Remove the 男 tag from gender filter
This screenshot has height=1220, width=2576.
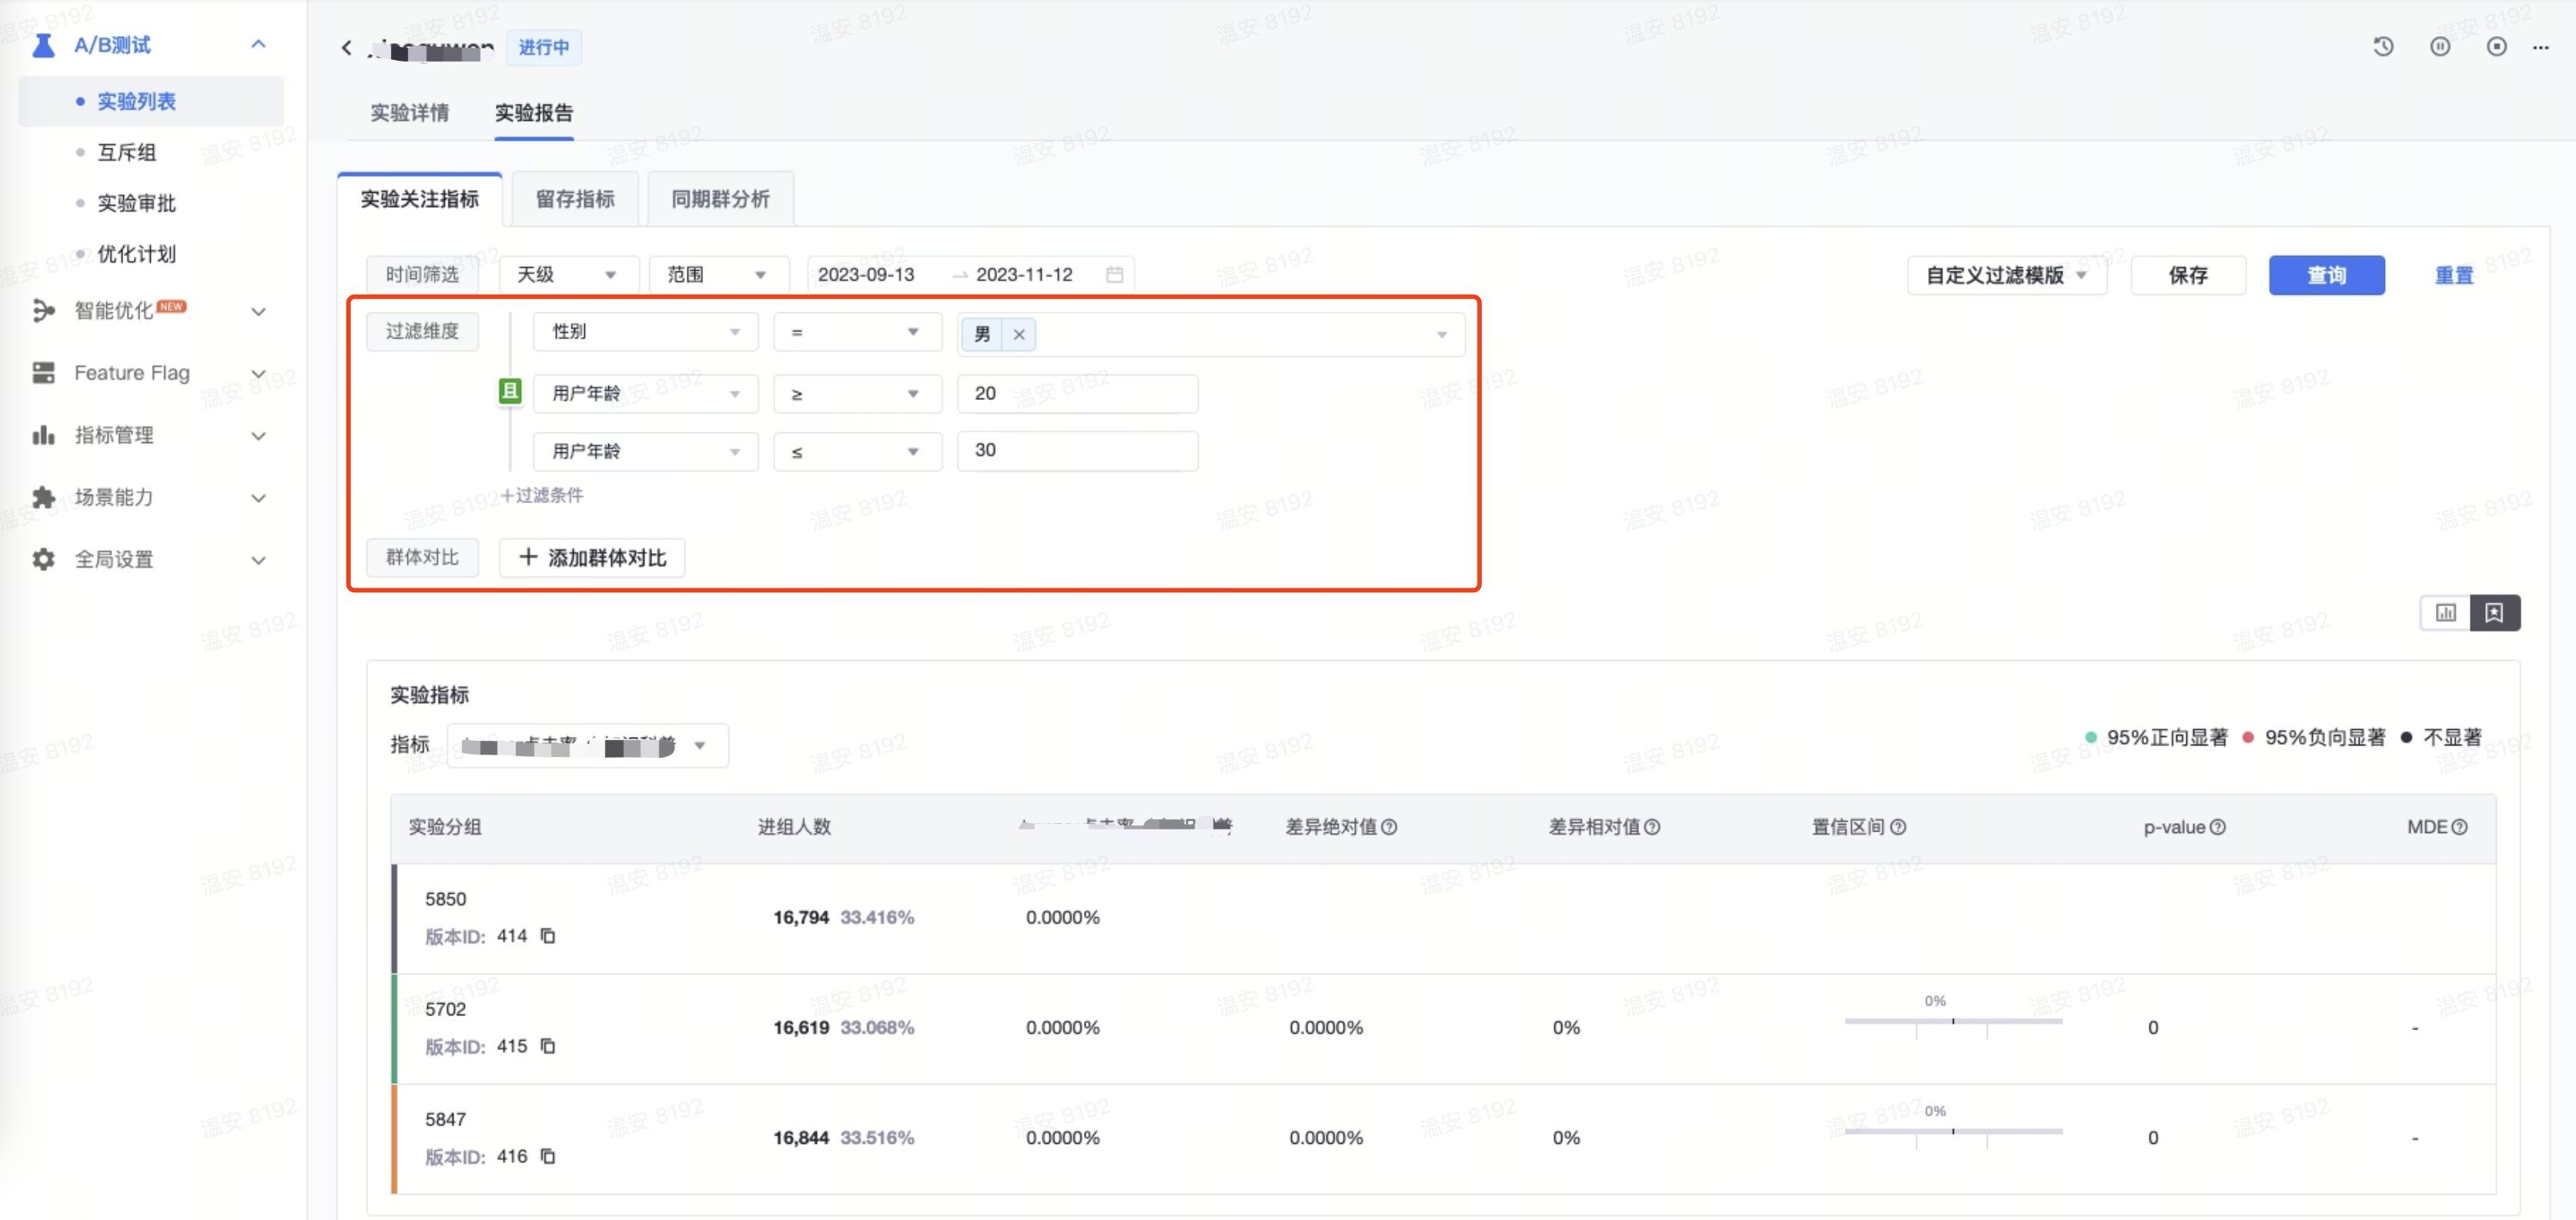tap(1019, 335)
